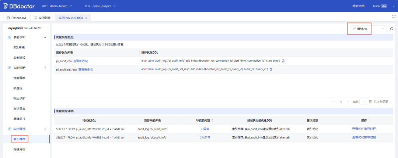Click the 实例调优 grid icon
The width and height of the screenshot is (398, 158).
[x=10, y=129]
